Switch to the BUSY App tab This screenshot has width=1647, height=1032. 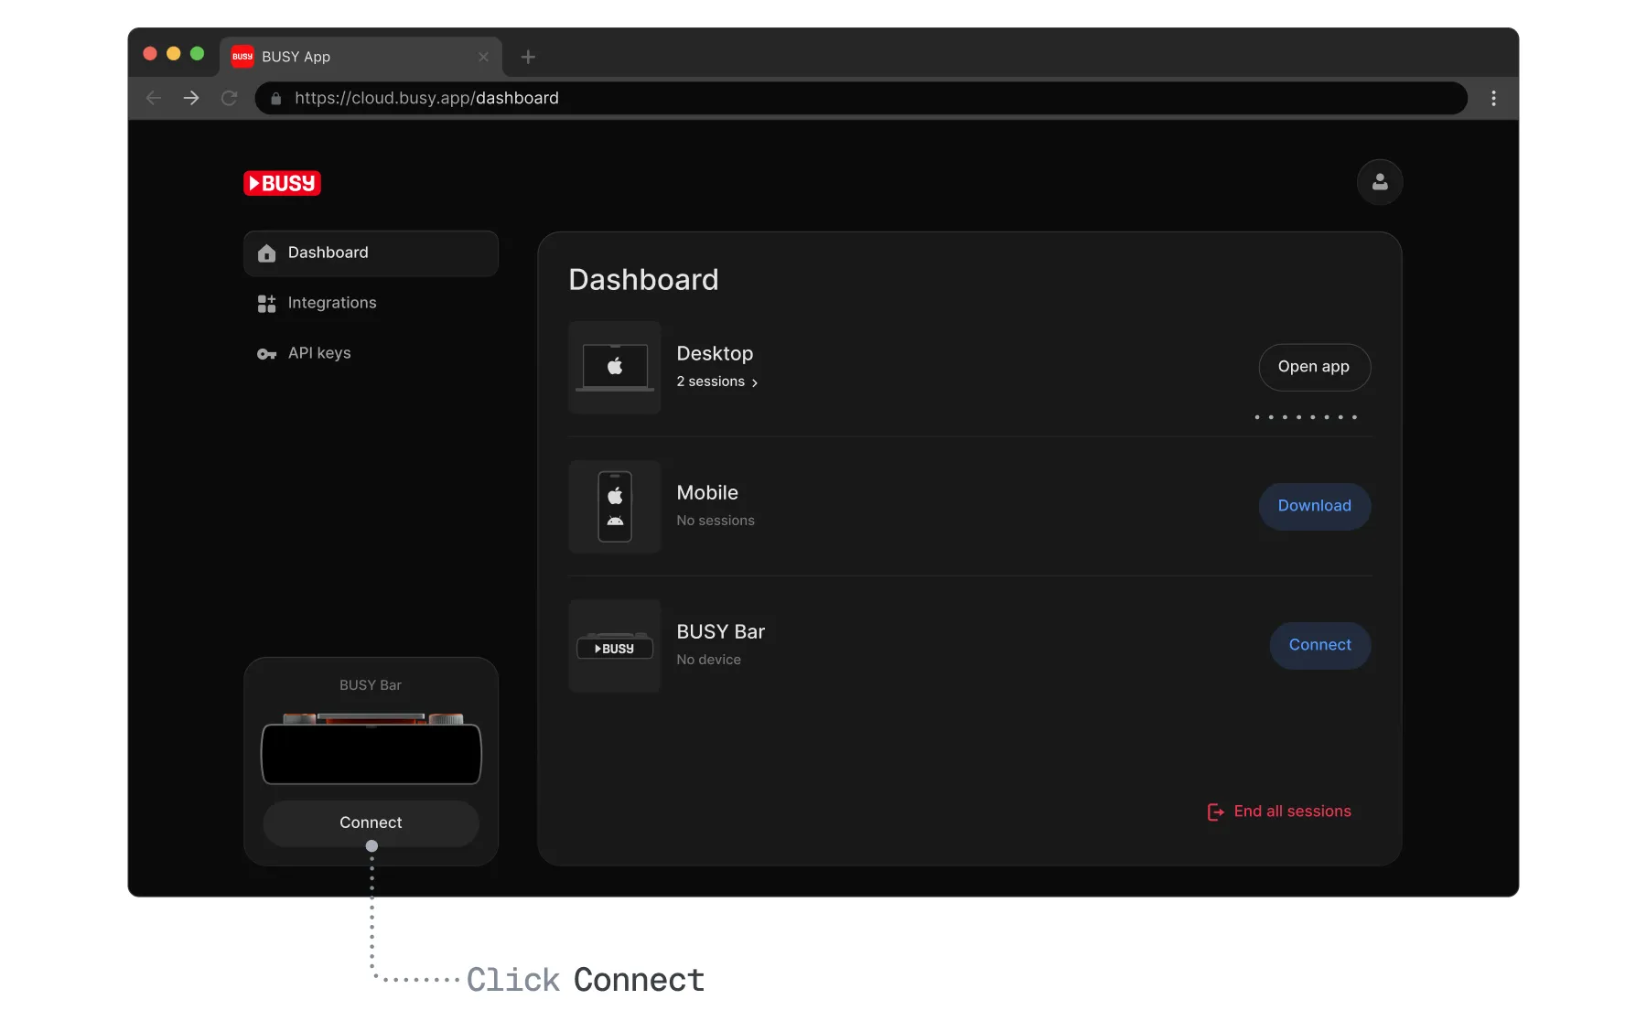point(361,57)
